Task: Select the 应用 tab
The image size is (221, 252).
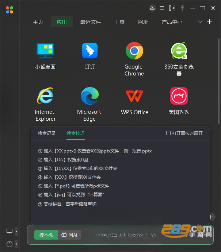Action: point(62,22)
